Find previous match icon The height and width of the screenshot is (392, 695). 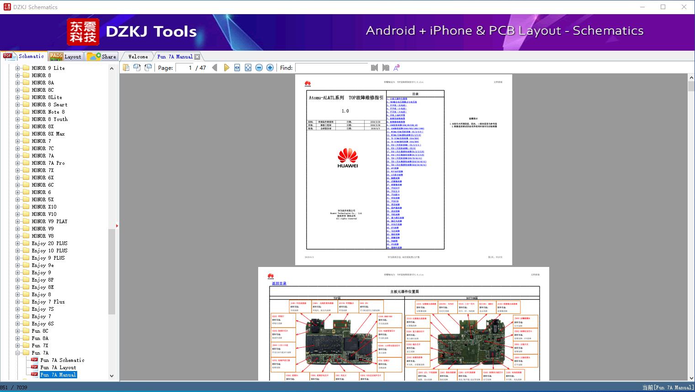point(374,68)
